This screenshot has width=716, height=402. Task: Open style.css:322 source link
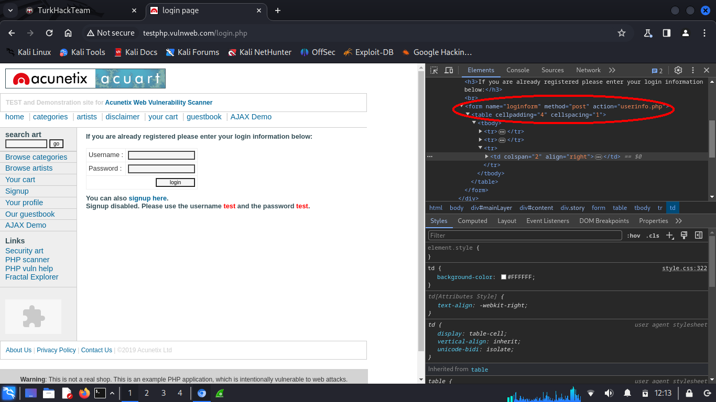point(685,268)
